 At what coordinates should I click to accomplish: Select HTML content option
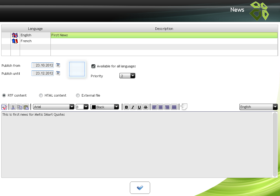pyautogui.click(x=41, y=95)
